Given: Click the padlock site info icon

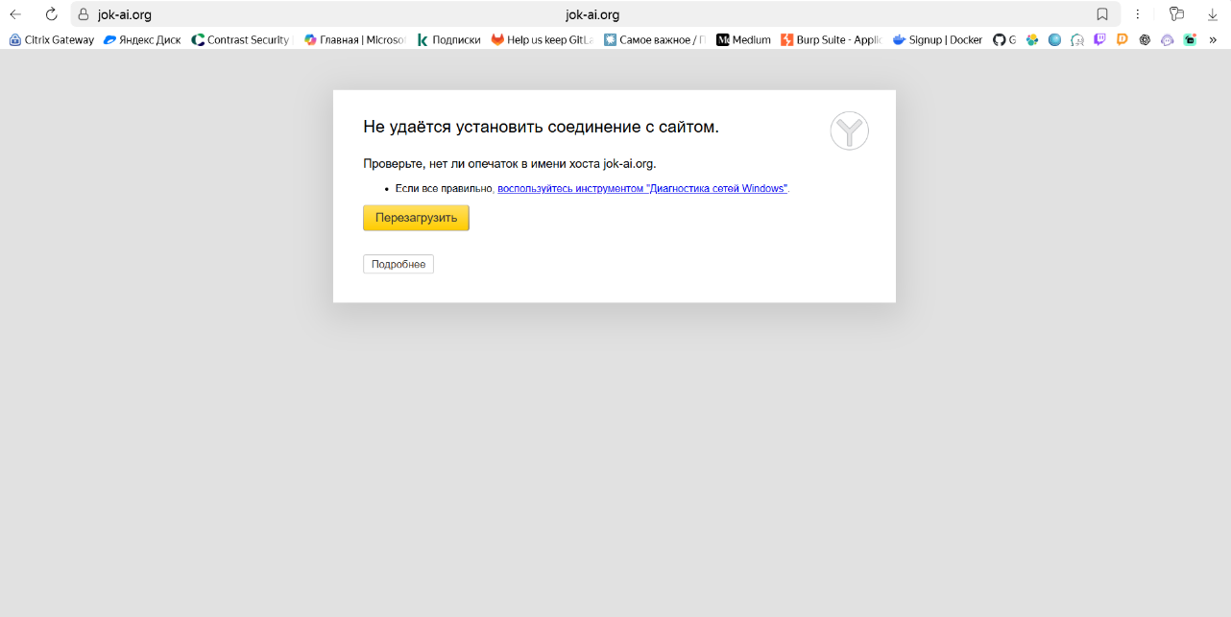Looking at the screenshot, I should (83, 14).
